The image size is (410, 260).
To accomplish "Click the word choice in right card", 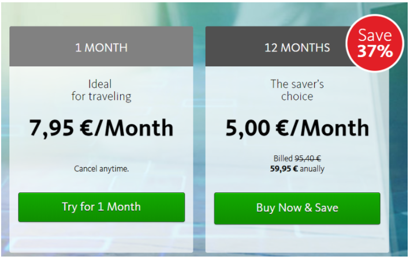I will (297, 96).
